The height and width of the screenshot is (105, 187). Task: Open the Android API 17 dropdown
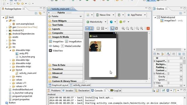click(124, 22)
